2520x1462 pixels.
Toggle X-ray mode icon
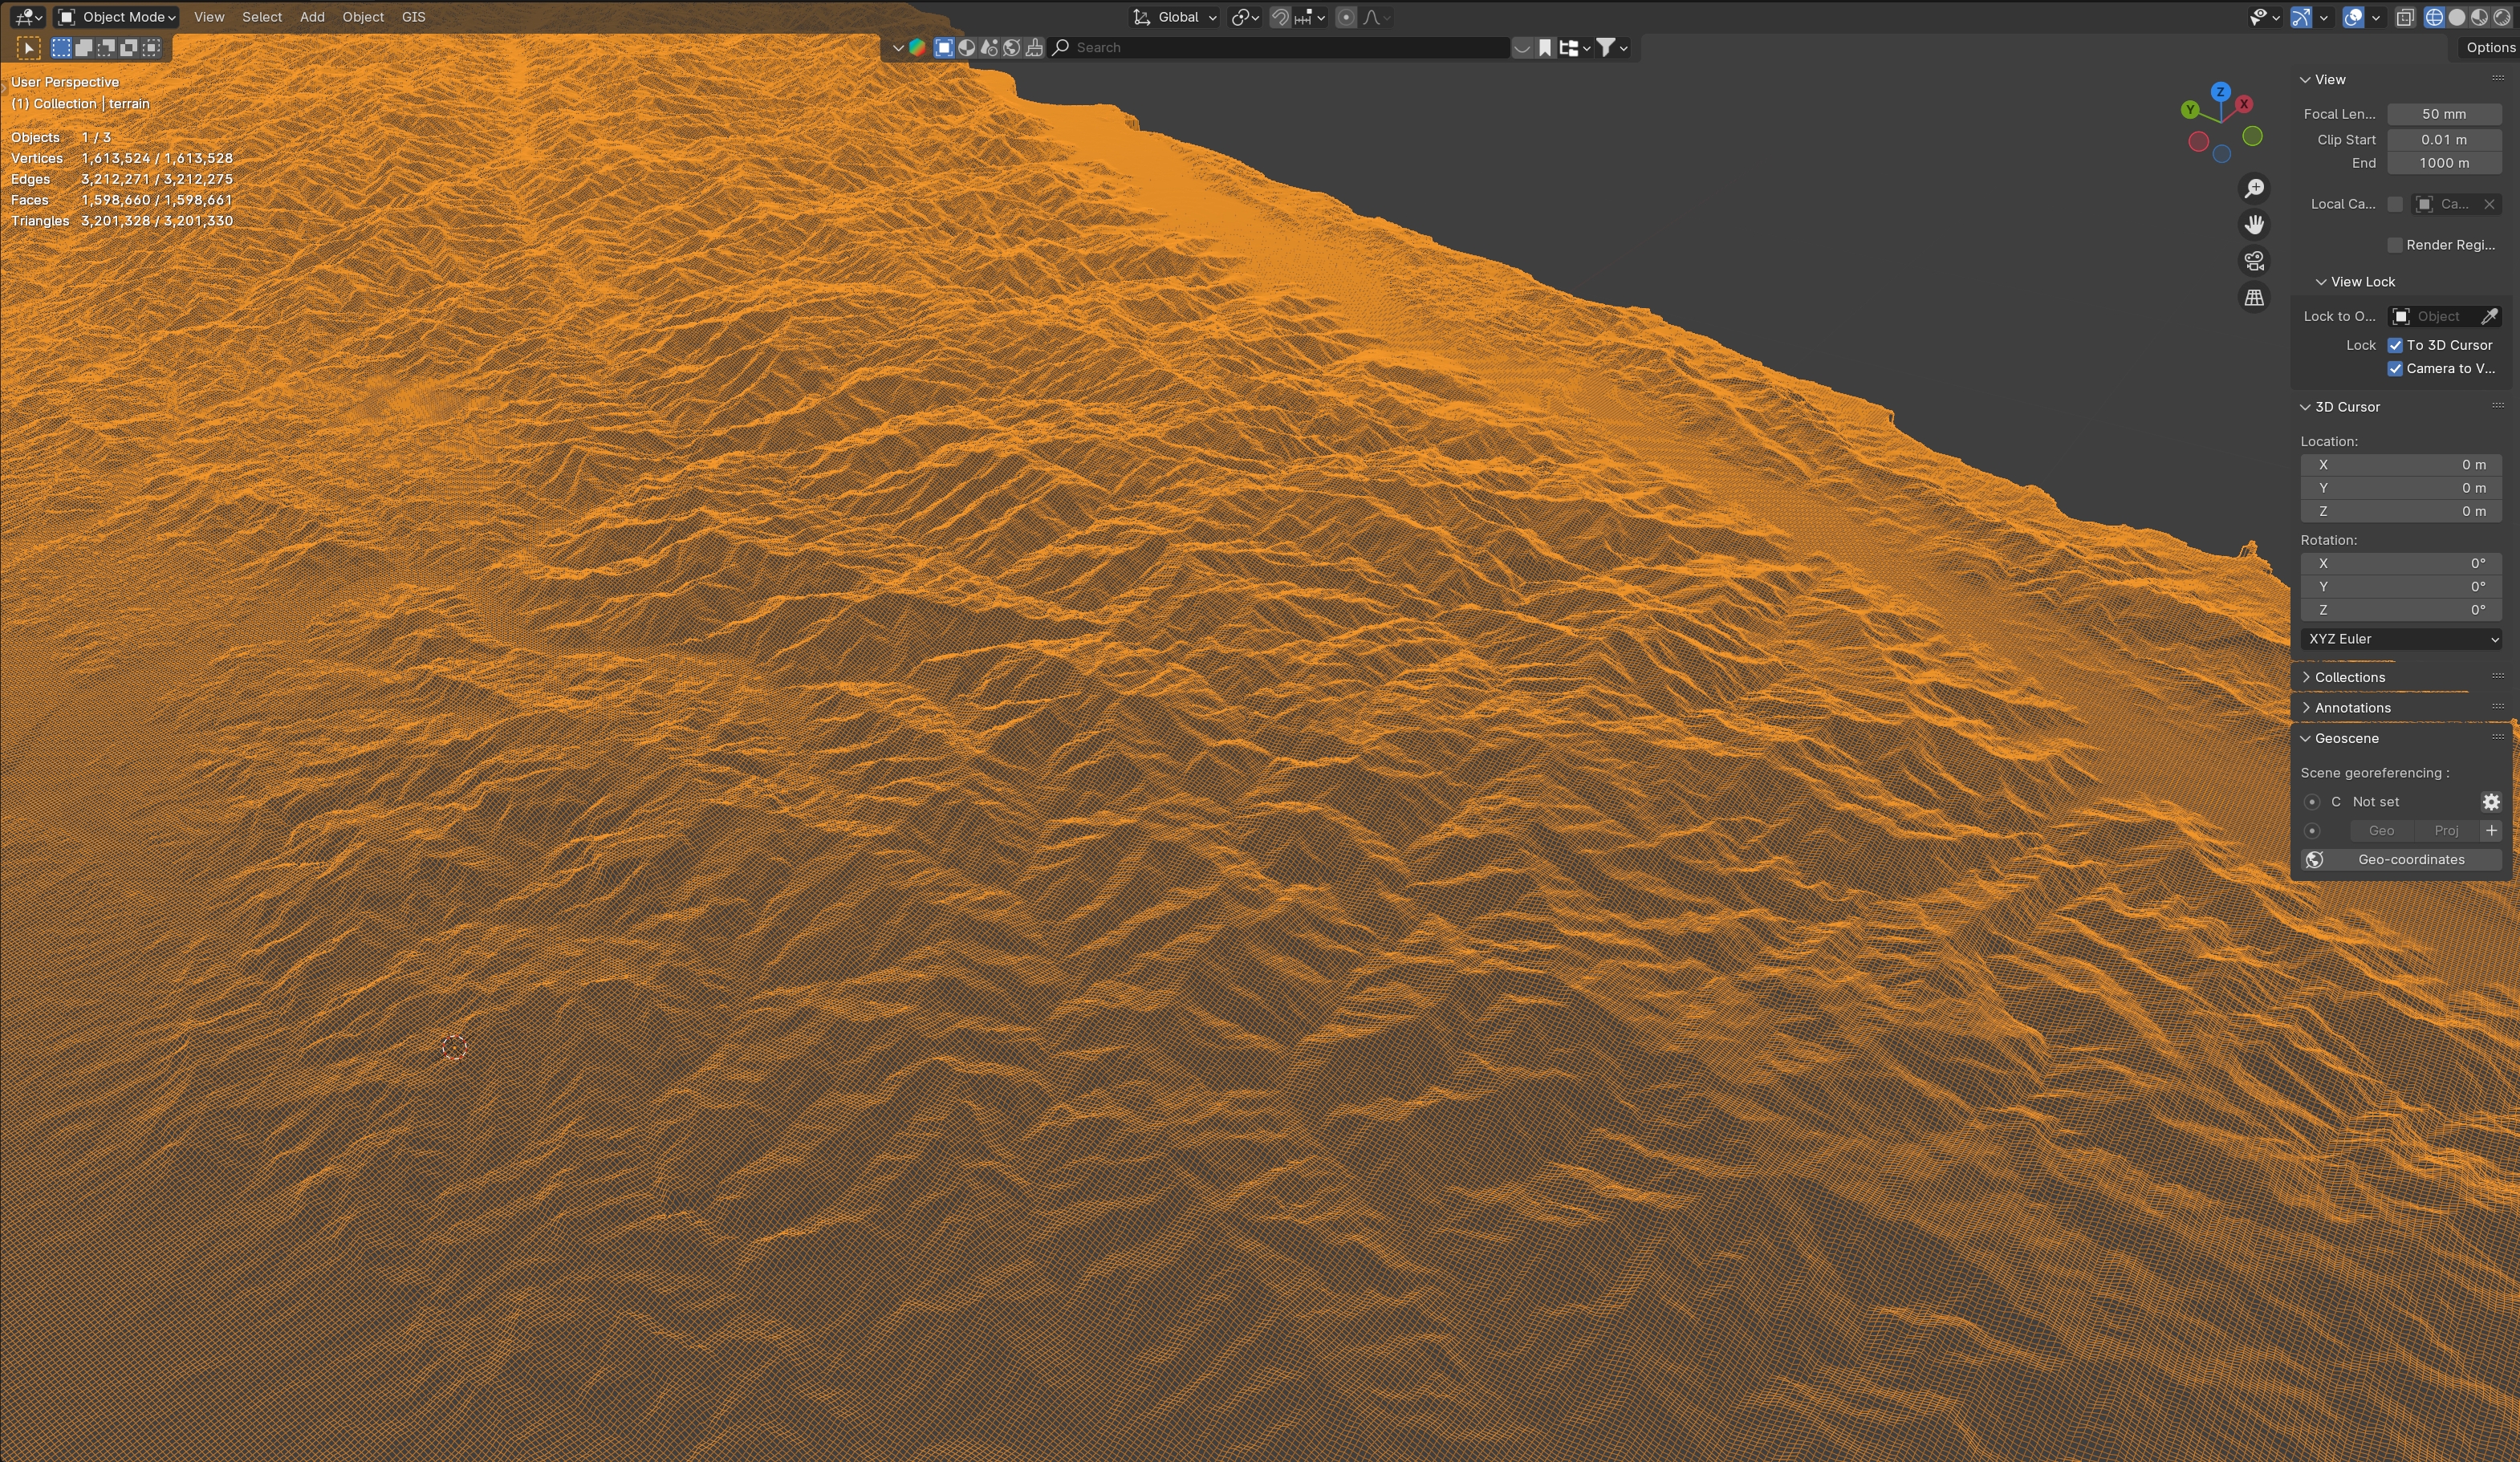pyautogui.click(x=2405, y=17)
